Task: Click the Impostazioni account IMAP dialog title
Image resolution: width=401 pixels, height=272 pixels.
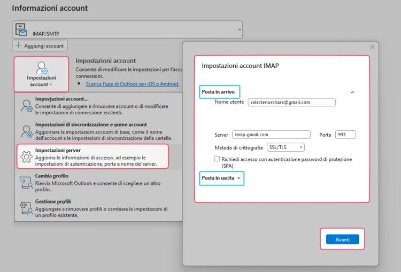Action: [x=240, y=66]
